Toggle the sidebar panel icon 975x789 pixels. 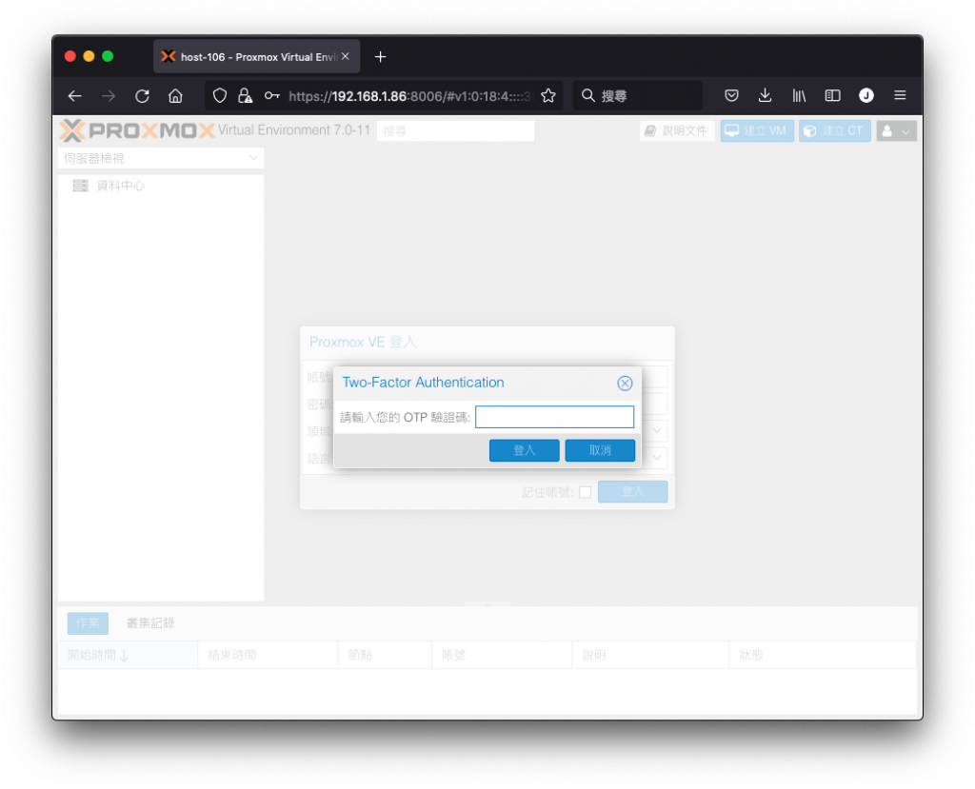[832, 96]
